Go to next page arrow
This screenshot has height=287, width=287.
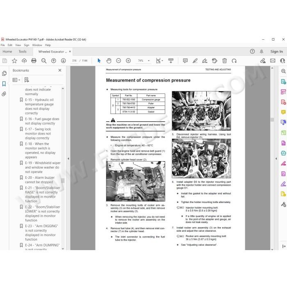click(63, 61)
